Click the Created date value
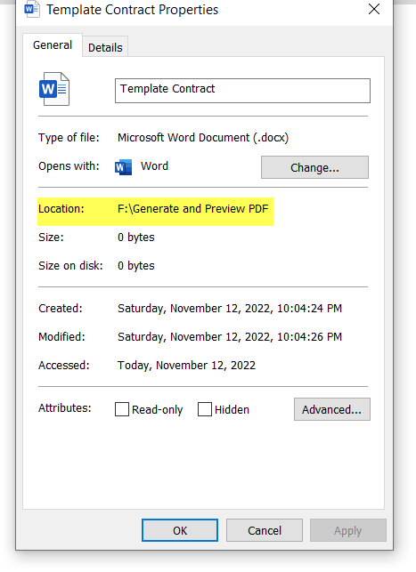 pos(230,309)
